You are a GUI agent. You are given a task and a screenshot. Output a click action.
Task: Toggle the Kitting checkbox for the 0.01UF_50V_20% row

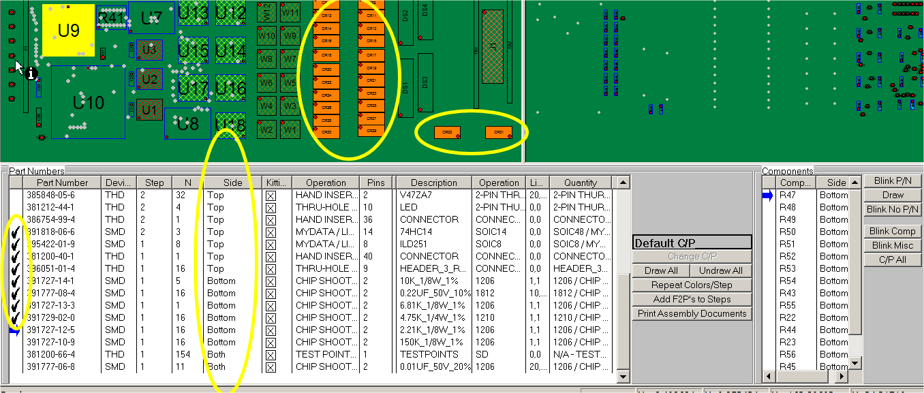point(271,367)
